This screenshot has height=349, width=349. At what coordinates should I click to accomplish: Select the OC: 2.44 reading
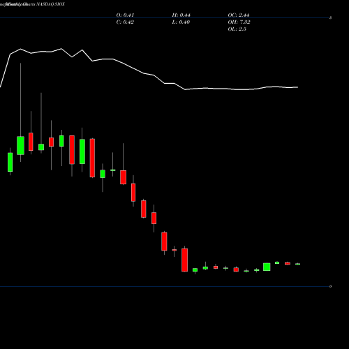239,15
